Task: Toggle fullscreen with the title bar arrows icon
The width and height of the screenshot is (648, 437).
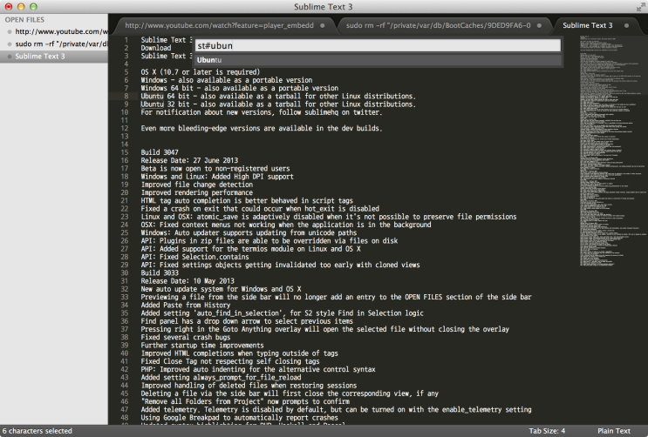Action: [640, 7]
